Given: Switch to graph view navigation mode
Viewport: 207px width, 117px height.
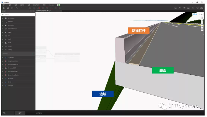Looking at the screenshot, I should pyautogui.click(x=201, y=14).
